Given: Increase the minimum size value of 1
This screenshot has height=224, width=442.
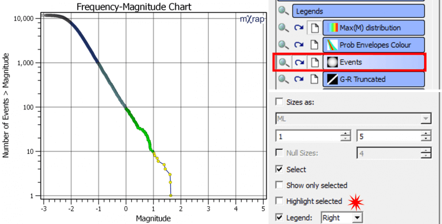Looking at the screenshot, I should [345, 134].
